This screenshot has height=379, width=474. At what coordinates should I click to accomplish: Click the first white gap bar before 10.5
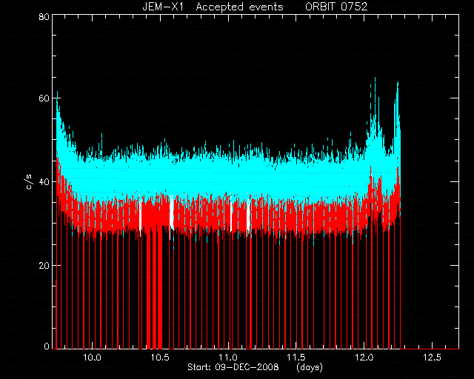(140, 214)
